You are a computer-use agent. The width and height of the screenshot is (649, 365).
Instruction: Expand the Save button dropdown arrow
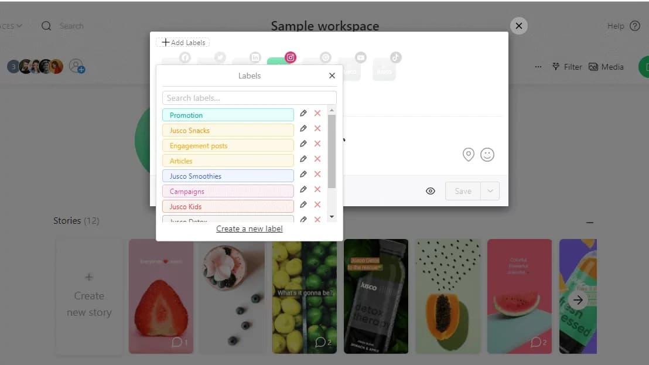click(x=490, y=191)
